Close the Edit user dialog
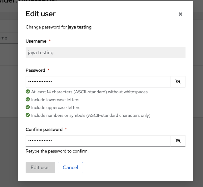The width and height of the screenshot is (203, 187). 180,14
